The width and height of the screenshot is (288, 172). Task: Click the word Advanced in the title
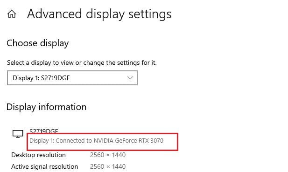(x=54, y=14)
